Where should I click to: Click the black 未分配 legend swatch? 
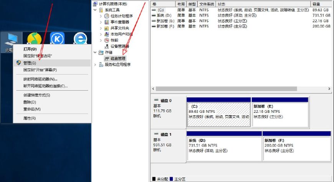pyautogui.click(x=154, y=179)
